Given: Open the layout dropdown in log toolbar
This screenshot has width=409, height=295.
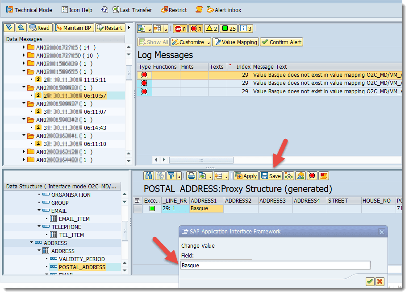Looking at the screenshot, I should pos(161,29).
